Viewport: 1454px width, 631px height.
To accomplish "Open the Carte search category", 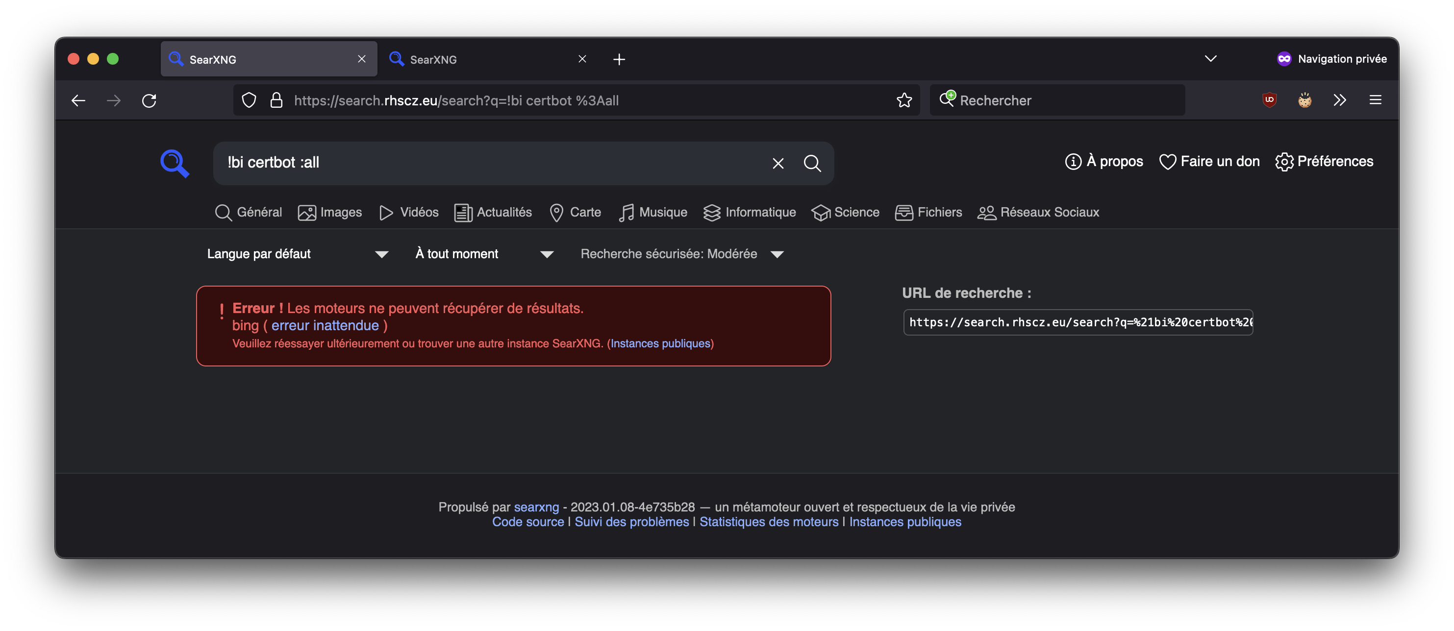I will coord(575,213).
